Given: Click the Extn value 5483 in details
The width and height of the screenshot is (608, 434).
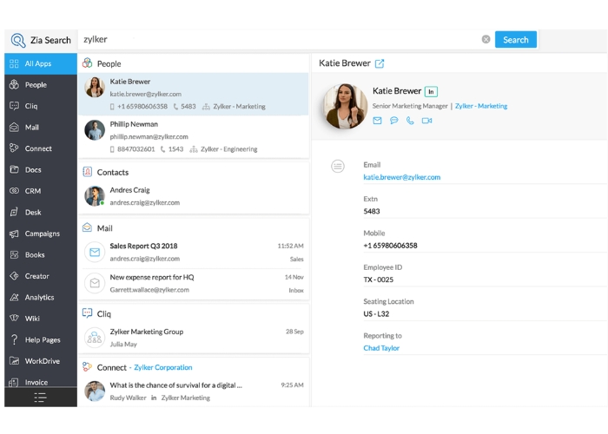Looking at the screenshot, I should coord(372,211).
